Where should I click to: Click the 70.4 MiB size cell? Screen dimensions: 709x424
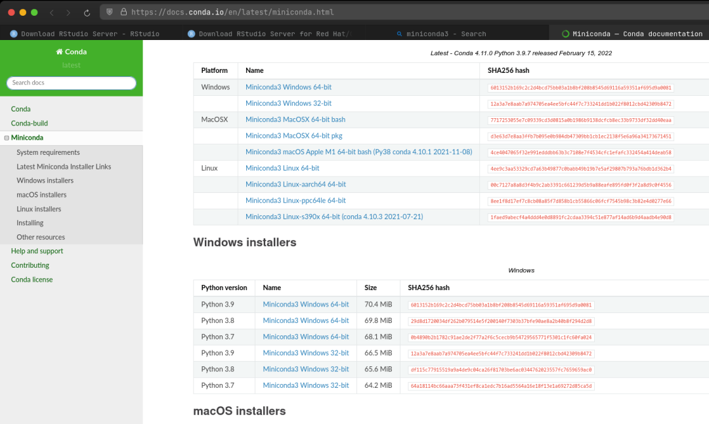[379, 305]
